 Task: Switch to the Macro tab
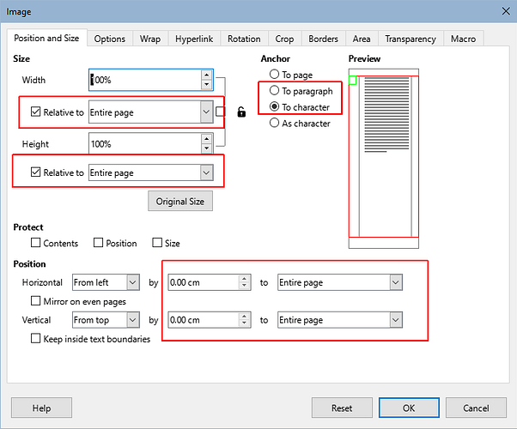click(463, 39)
